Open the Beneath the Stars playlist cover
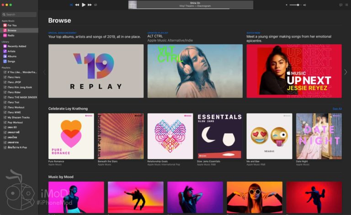351x215 pixels. coord(121,136)
